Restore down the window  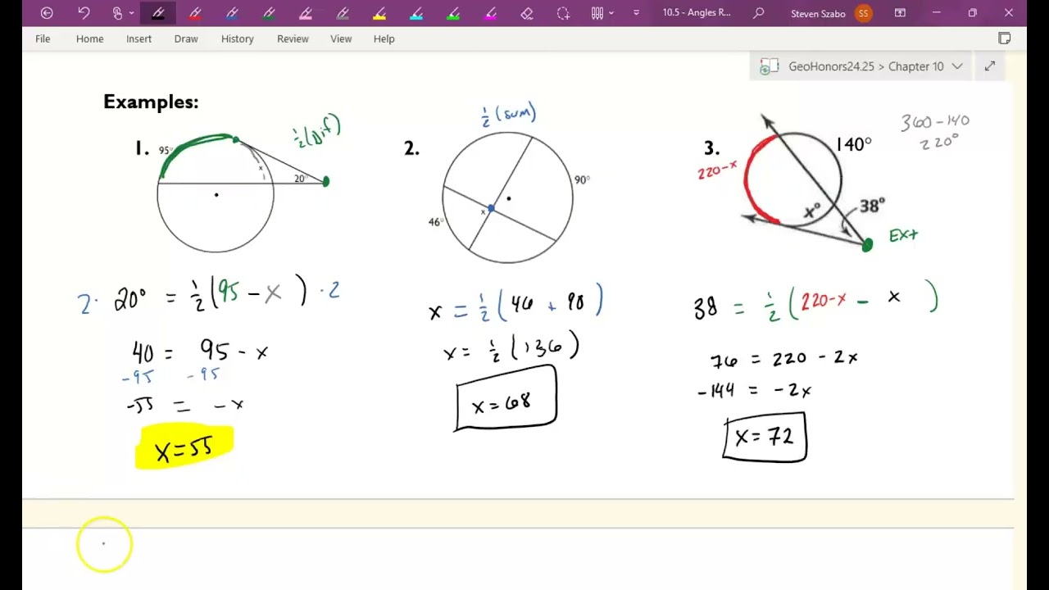pos(972,13)
